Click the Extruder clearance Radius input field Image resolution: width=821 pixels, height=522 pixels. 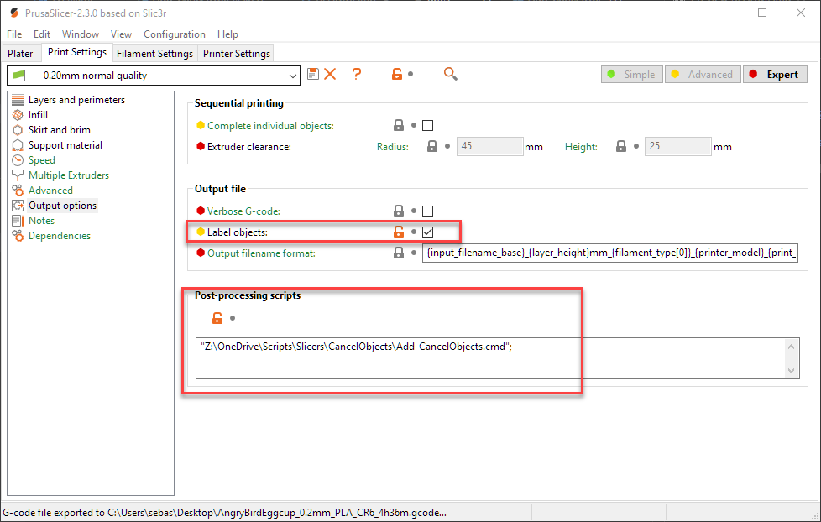pos(489,146)
